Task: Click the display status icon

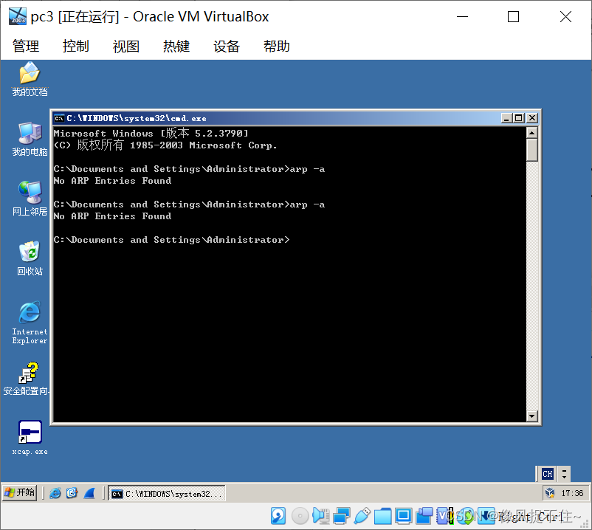Action: pos(404,516)
